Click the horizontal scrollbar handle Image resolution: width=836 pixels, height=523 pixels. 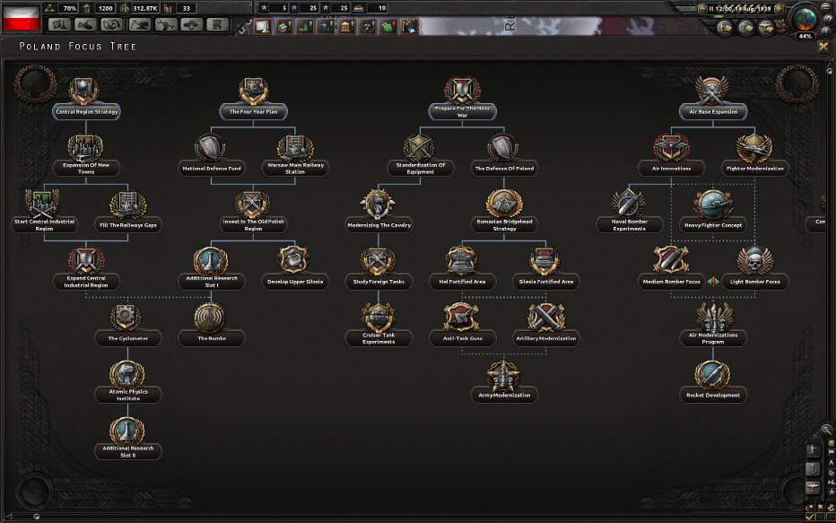coord(36,516)
